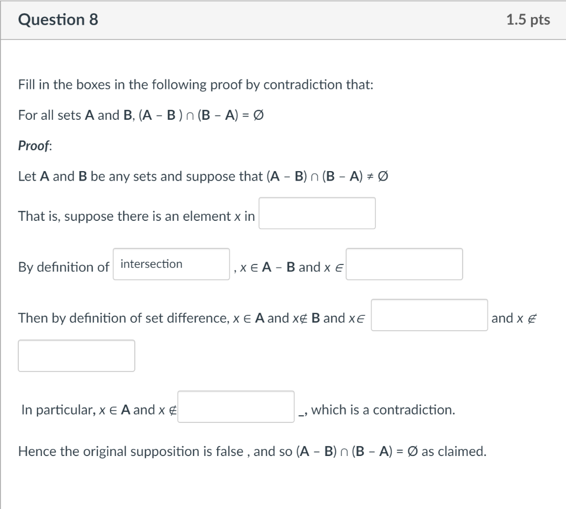Click the "Hence the original supposition is false" line

[252, 452]
